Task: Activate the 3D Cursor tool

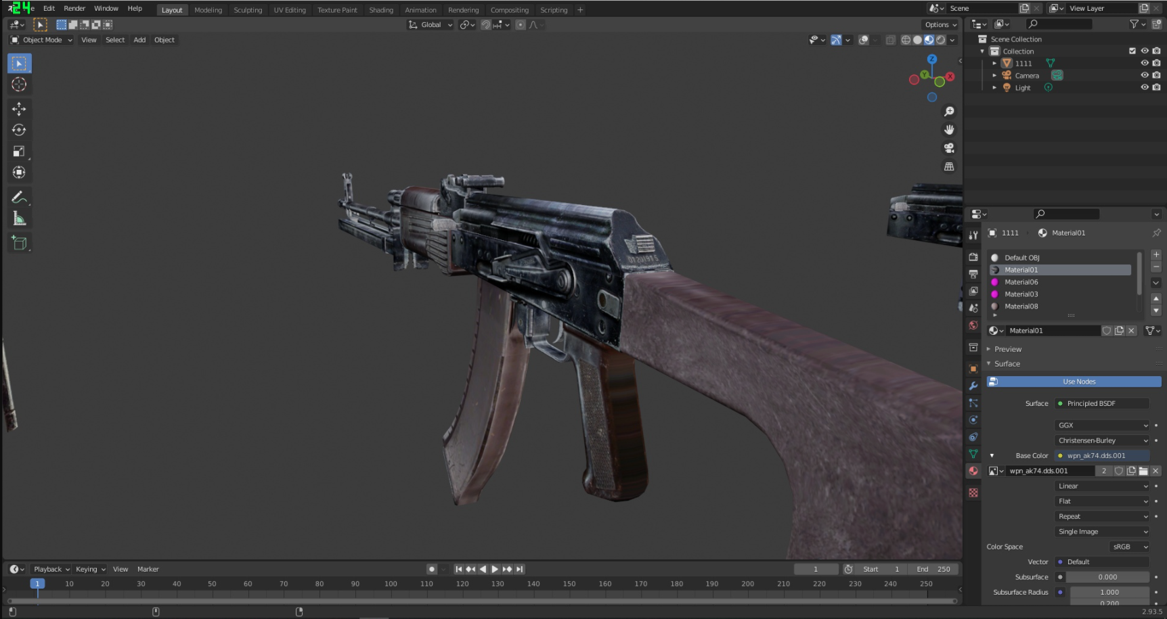Action: pyautogui.click(x=19, y=85)
